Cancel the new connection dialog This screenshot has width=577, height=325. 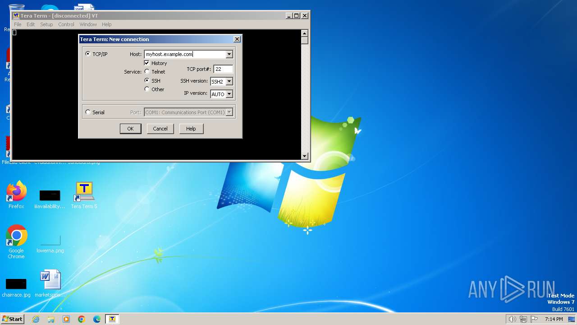pyautogui.click(x=160, y=129)
